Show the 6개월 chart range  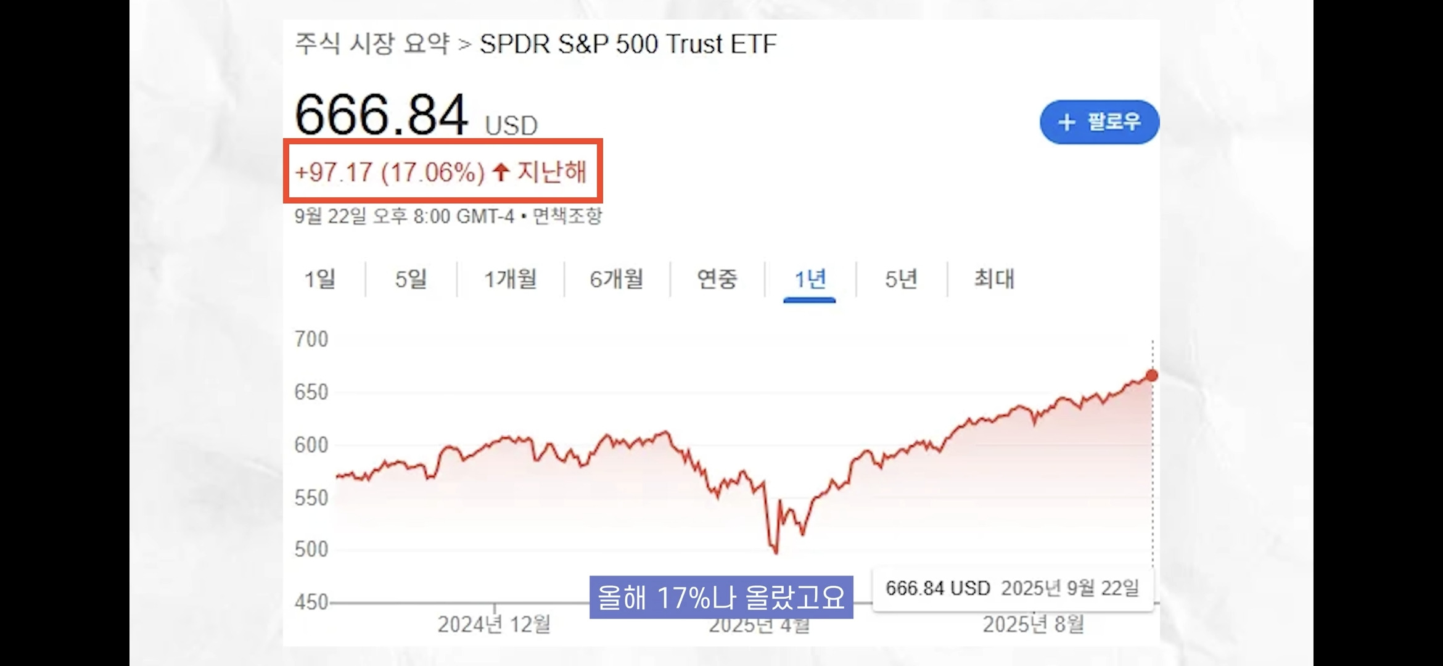616,279
